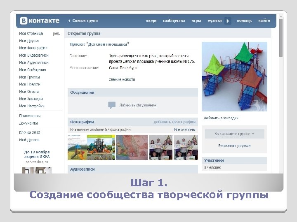Expand Вы состоите в группе dropdown
297x222 pixels.
click(234, 134)
